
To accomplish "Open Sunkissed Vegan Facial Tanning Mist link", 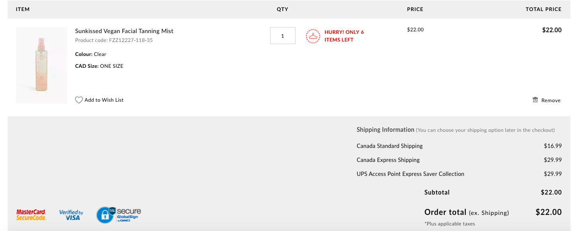I will [x=124, y=31].
